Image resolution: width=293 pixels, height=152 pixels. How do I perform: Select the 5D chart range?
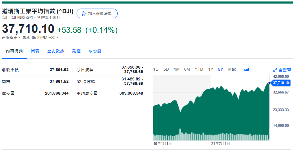pyautogui.click(x=166, y=69)
